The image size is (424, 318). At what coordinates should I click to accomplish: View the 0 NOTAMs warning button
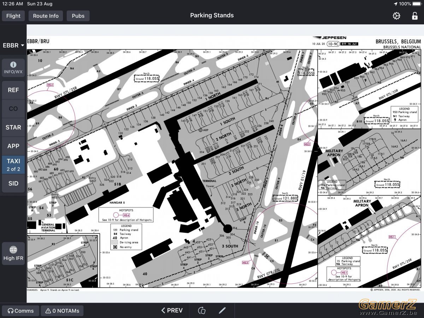(x=62, y=311)
